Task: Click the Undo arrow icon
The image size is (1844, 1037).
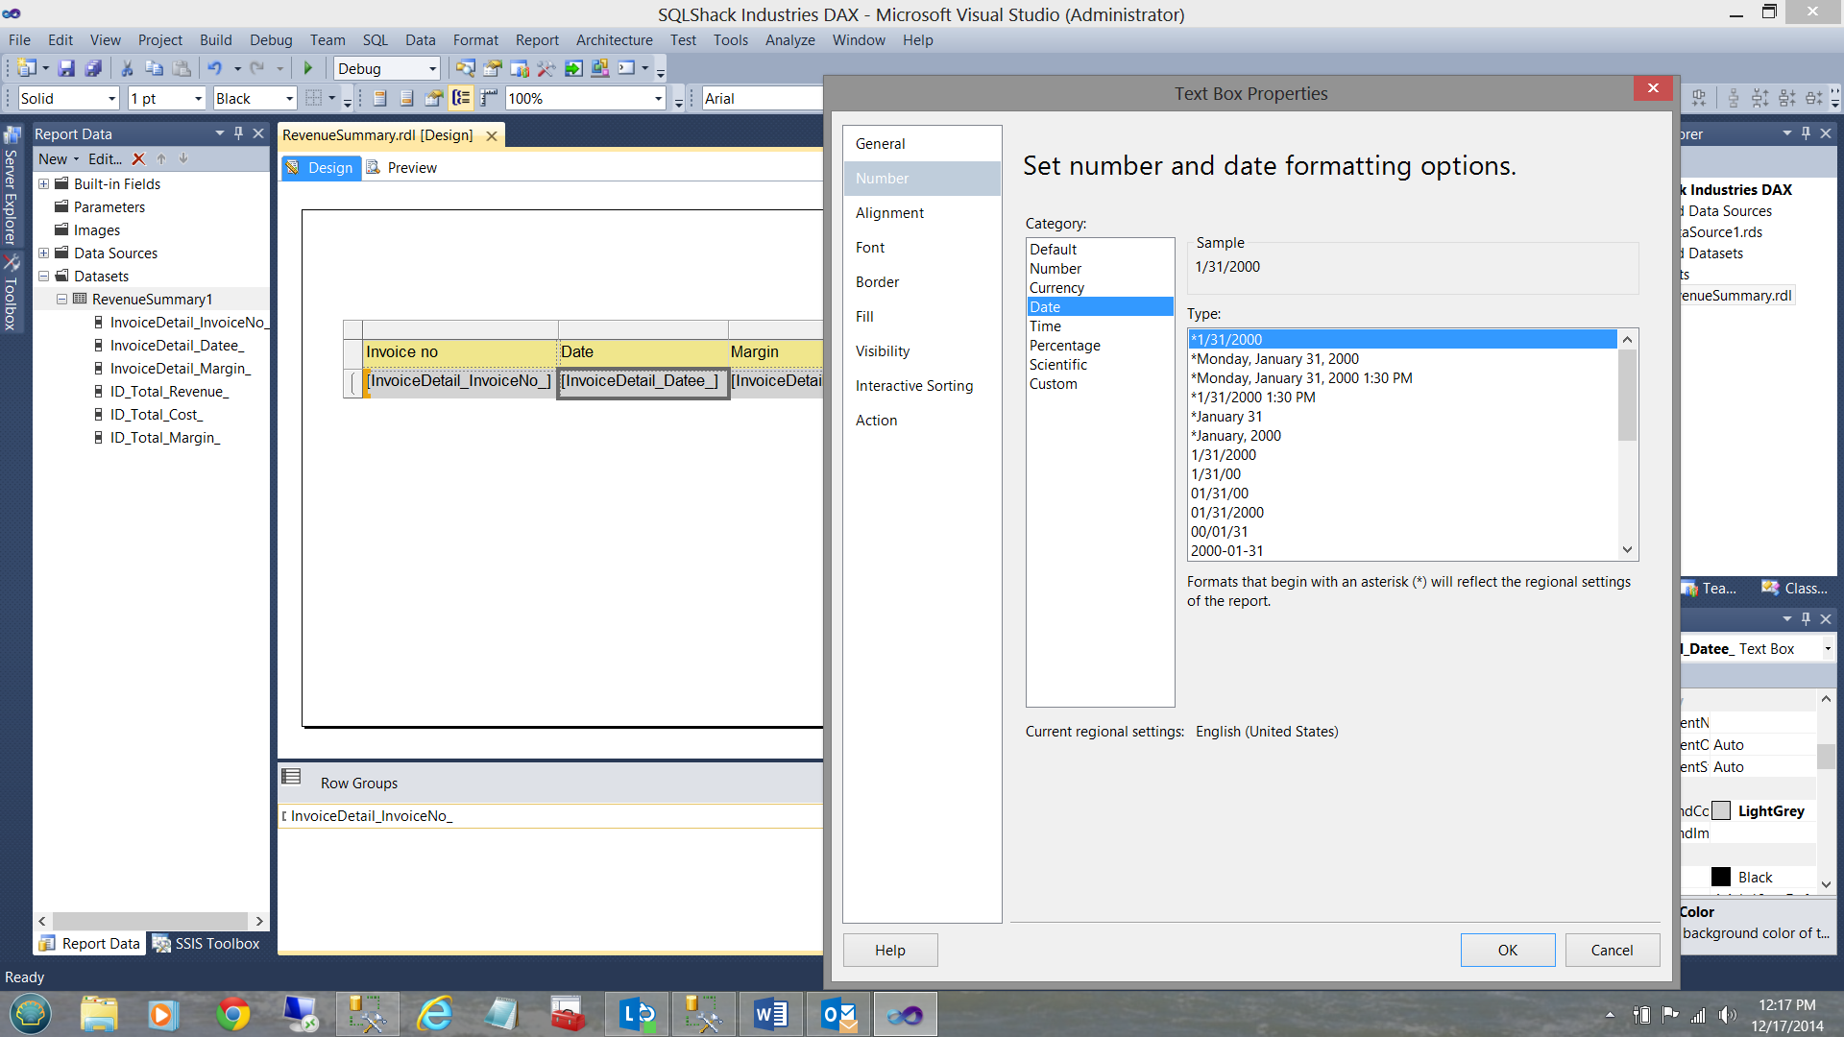Action: tap(214, 68)
